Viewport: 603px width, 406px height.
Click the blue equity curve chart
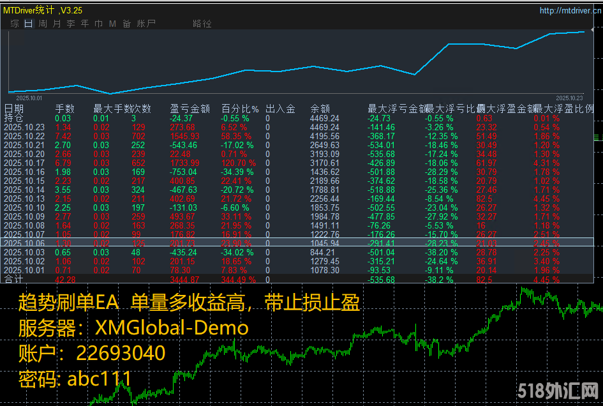click(296, 61)
